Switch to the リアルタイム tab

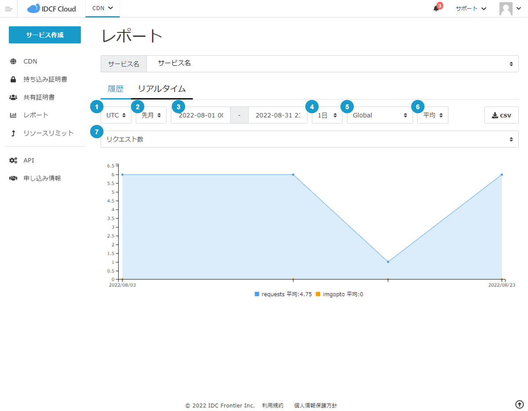162,89
